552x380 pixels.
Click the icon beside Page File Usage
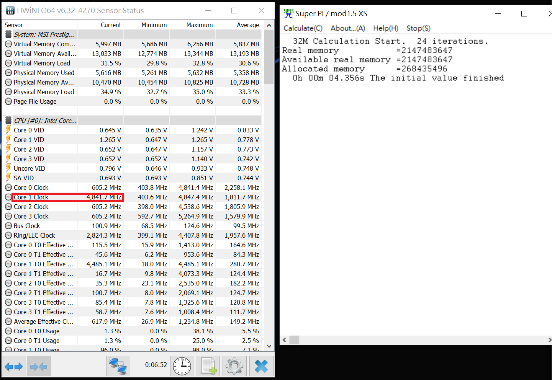click(x=8, y=101)
